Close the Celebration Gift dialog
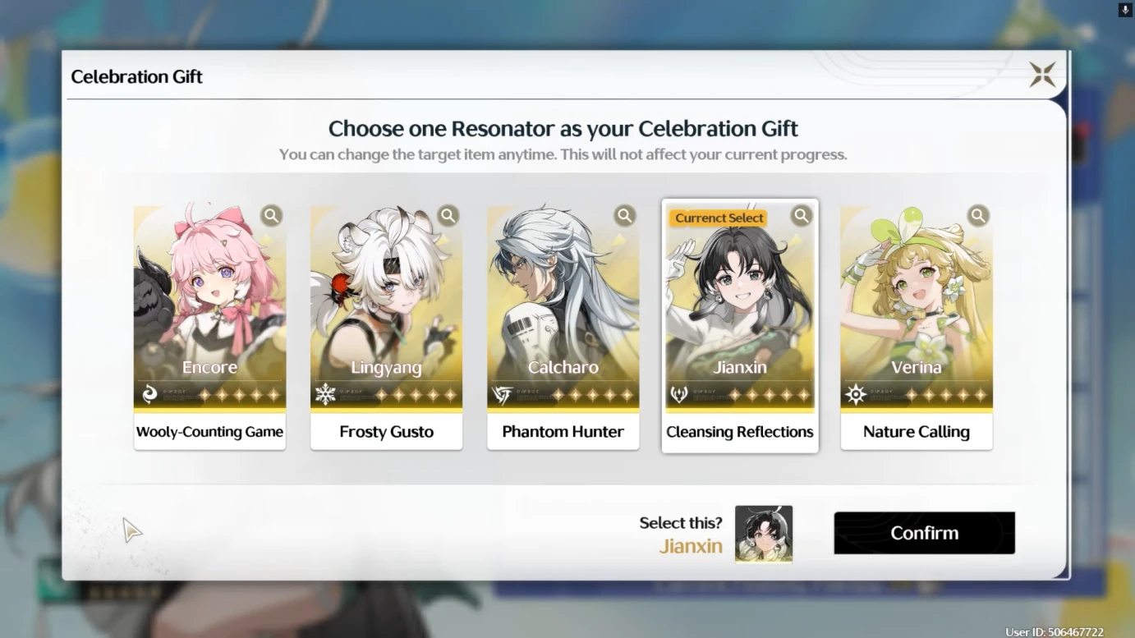This screenshot has width=1135, height=638. 1042,75
